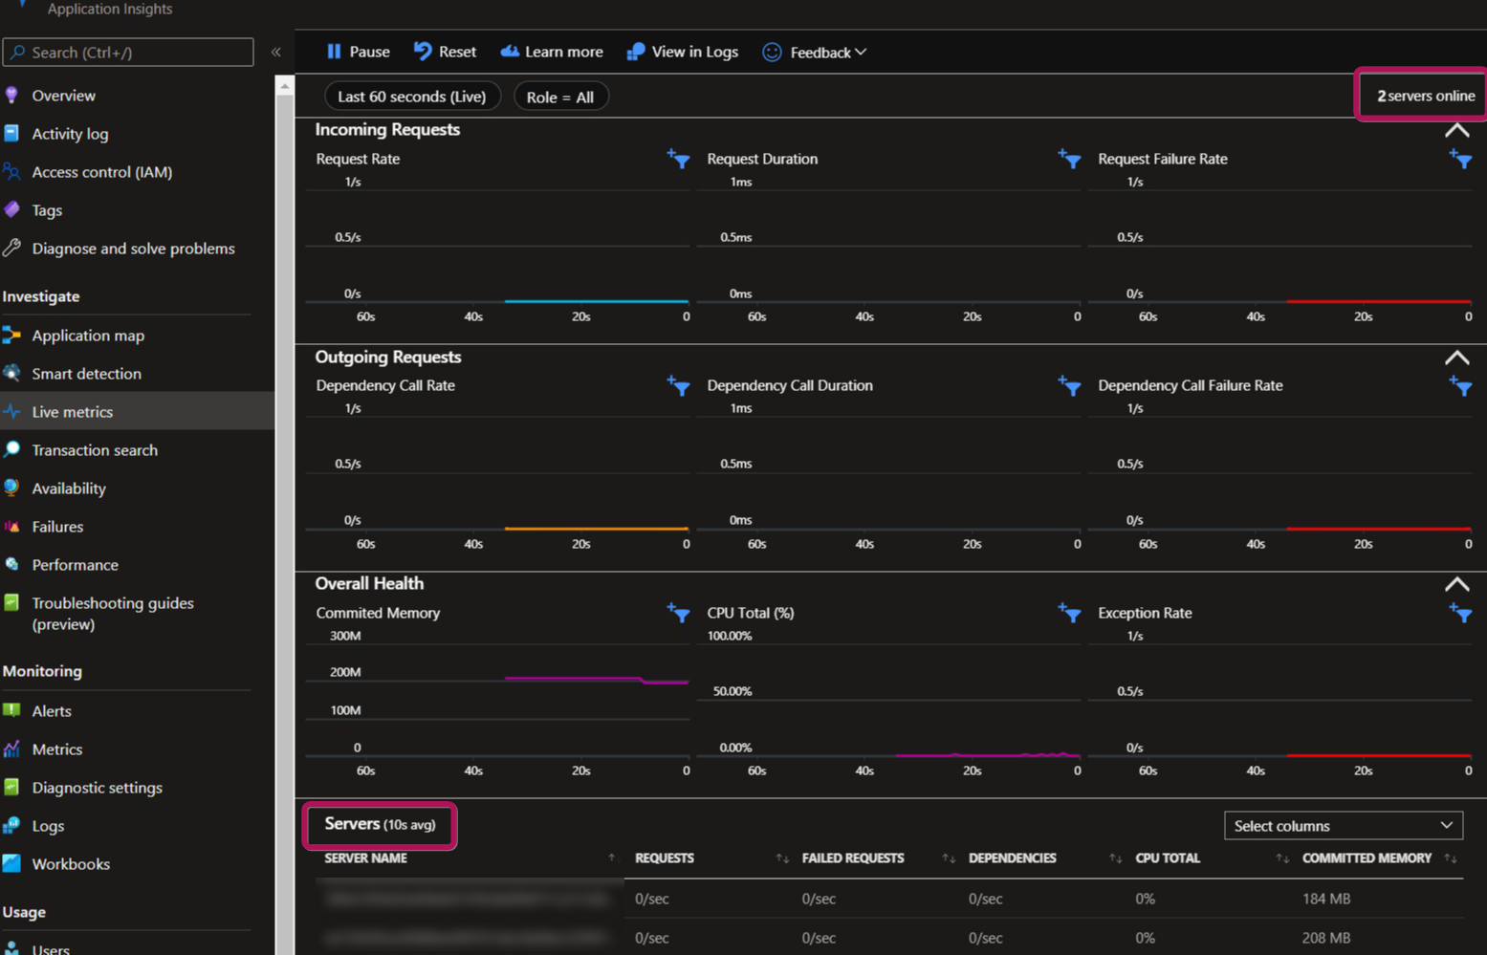Open Application map in the sidebar

pos(88,336)
